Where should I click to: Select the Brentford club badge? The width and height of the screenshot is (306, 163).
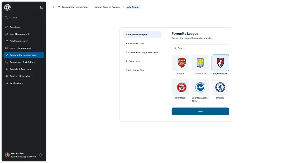(180, 87)
